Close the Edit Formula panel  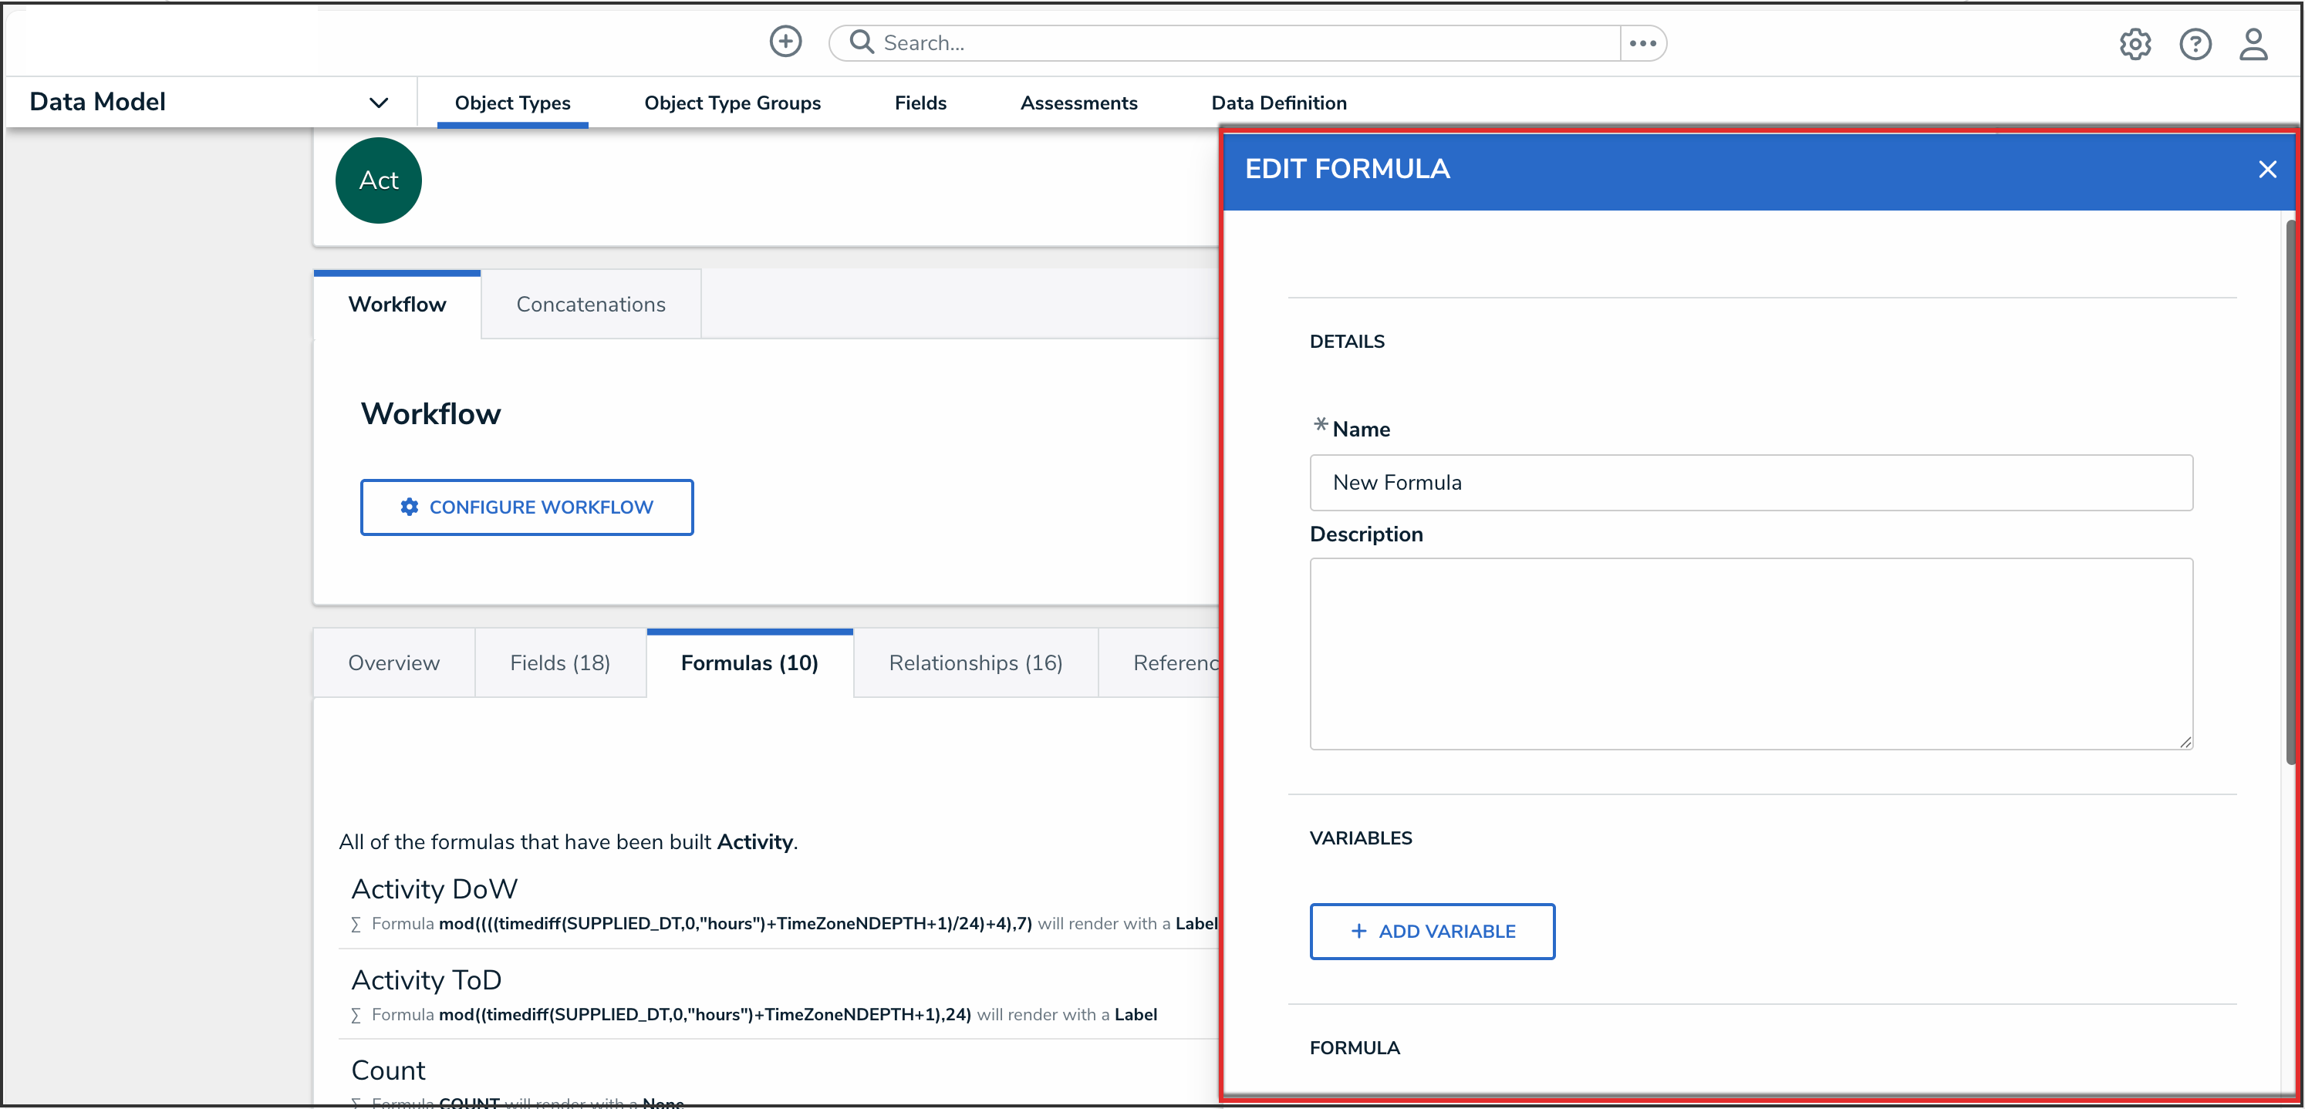click(2266, 169)
